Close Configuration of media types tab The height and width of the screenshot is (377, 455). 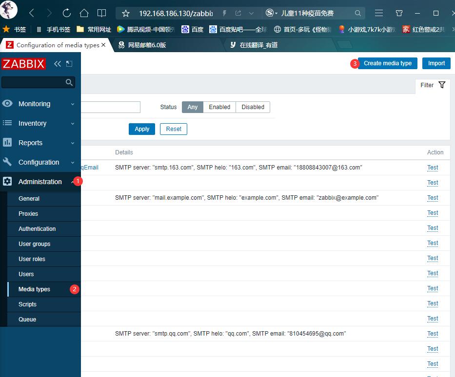pyautogui.click(x=103, y=45)
